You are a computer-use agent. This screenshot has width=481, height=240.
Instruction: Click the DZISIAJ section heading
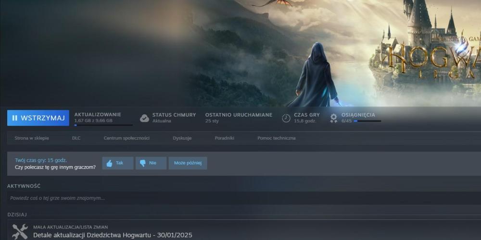point(17,215)
